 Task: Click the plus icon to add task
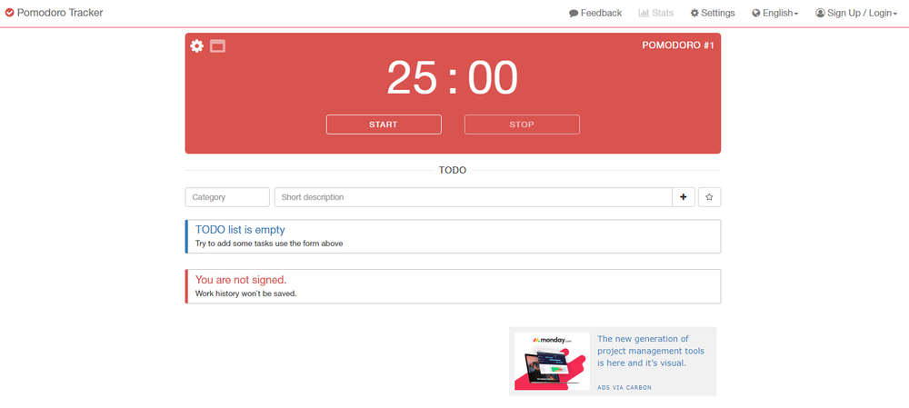pos(684,197)
